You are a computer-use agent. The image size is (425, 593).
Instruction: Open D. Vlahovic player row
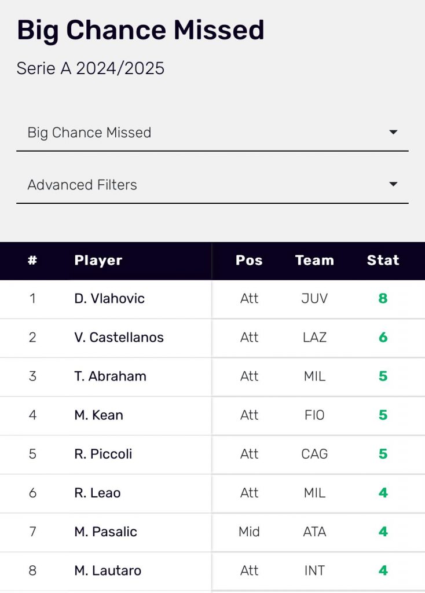click(x=109, y=299)
